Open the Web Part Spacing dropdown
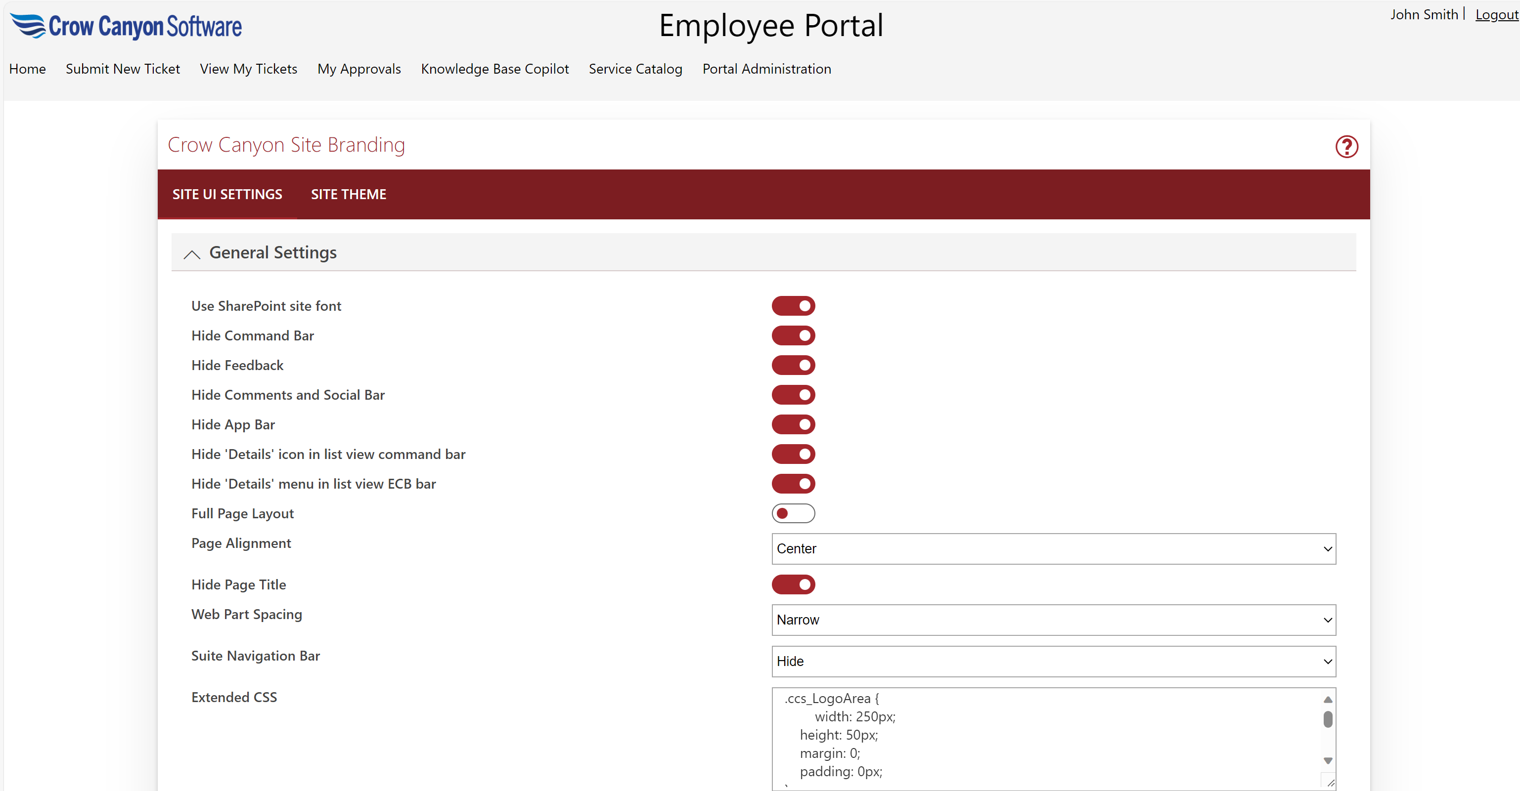Screen dimensions: 1520x791 point(1053,620)
